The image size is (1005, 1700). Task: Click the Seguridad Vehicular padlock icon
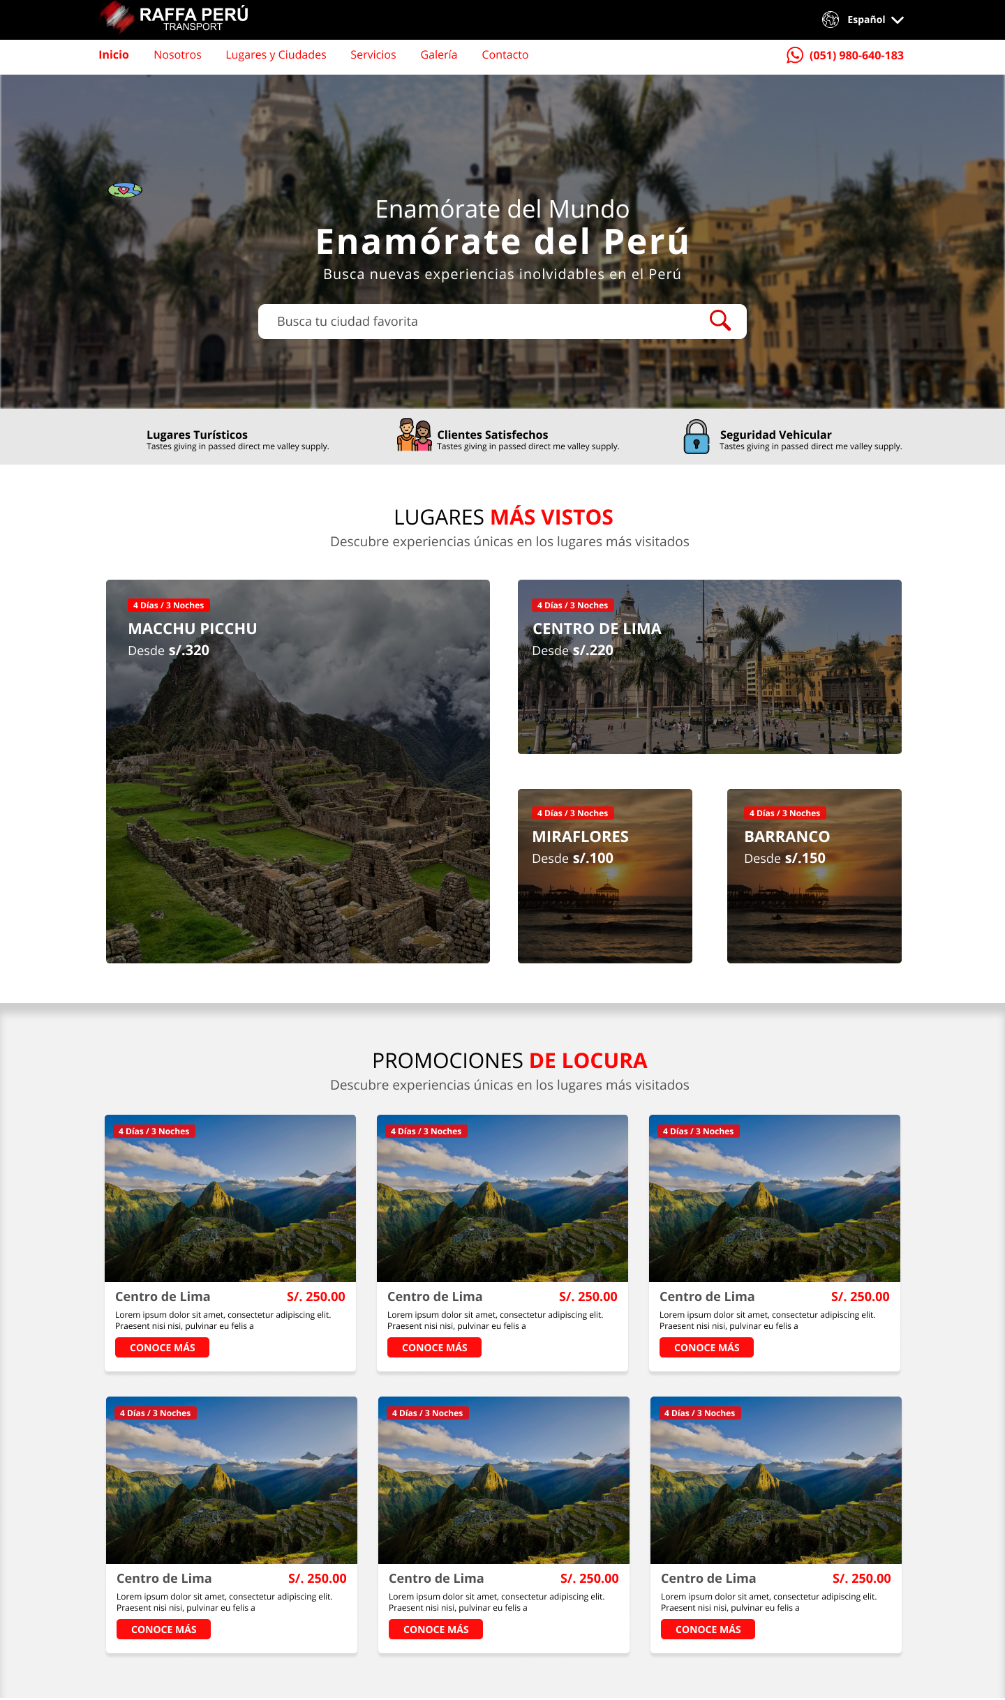tap(696, 437)
